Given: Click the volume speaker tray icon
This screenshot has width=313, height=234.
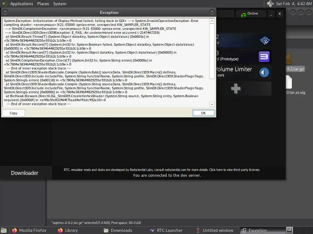Looking at the screenshot, I should [x=270, y=4].
